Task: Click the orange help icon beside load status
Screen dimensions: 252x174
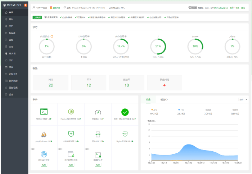Action: pyautogui.click(x=52, y=36)
